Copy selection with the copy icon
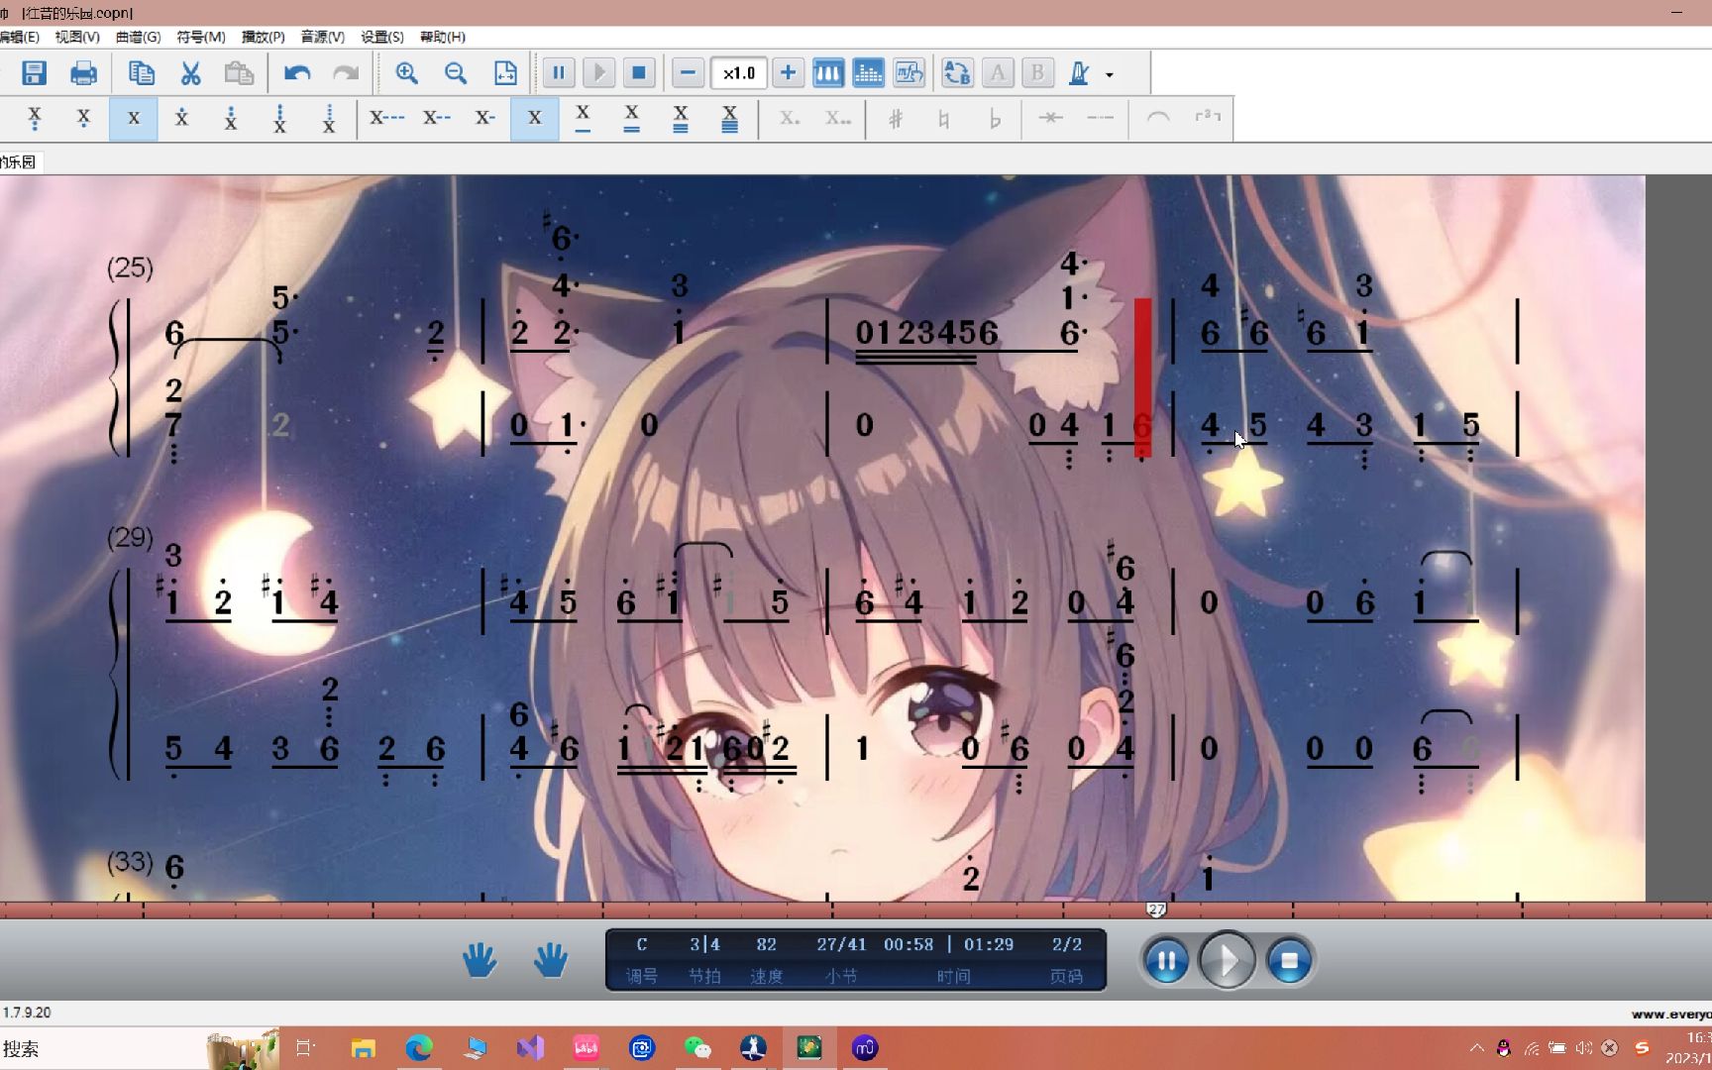Image resolution: width=1712 pixels, height=1070 pixels. click(141, 72)
